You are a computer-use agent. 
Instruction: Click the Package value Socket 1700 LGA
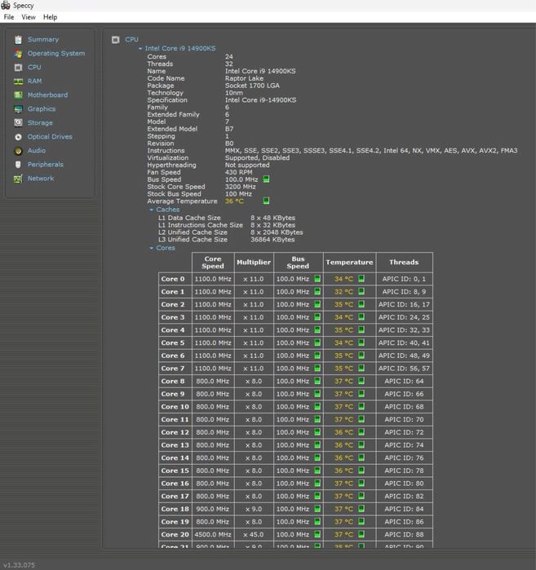point(252,86)
